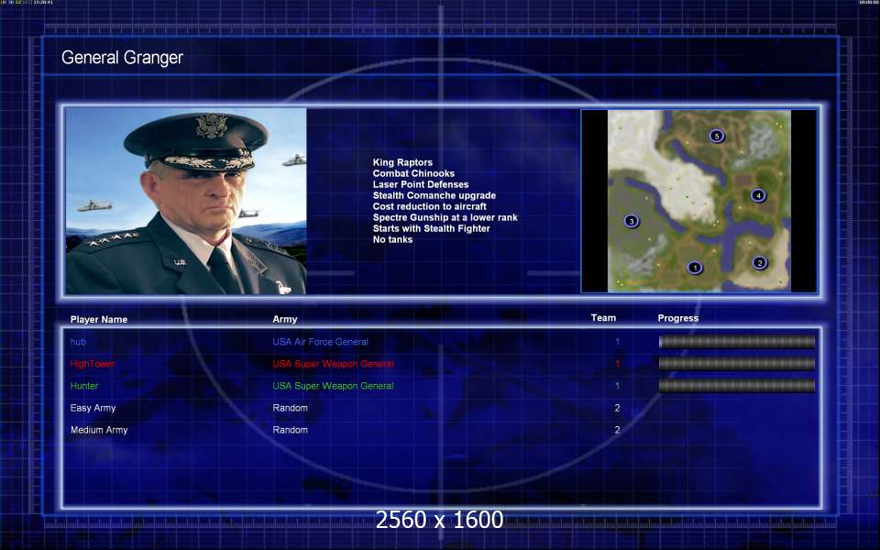This screenshot has height=550, width=880.
Task: Select start position 3 marker on minimap
Action: 632,221
